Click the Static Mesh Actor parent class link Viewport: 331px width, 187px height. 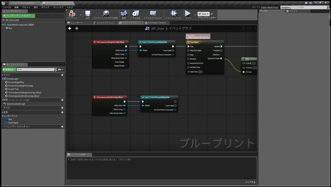(x=270, y=7)
